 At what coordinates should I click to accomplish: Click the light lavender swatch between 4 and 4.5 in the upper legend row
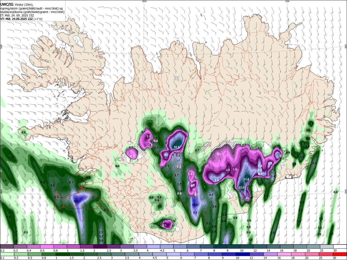pyautogui.click(x=153, y=246)
